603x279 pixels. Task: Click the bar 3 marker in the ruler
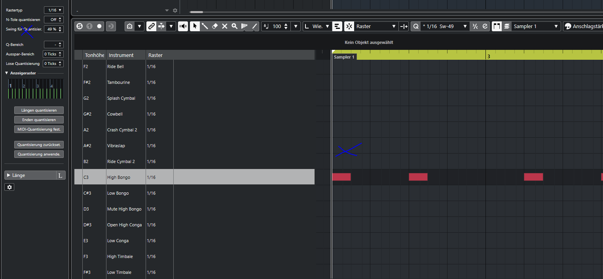point(489,57)
